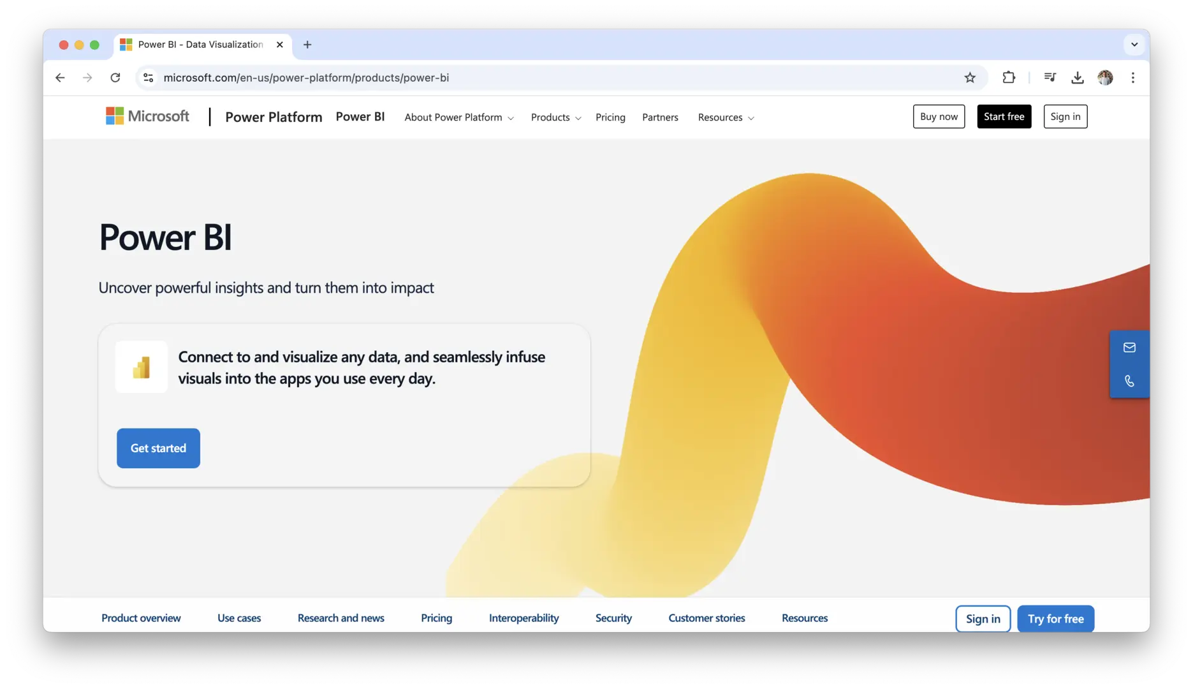The height and width of the screenshot is (689, 1193).
Task: Open a new browser tab
Action: [x=307, y=45]
